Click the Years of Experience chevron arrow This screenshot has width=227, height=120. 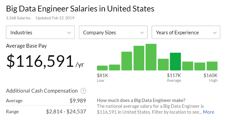(215, 33)
